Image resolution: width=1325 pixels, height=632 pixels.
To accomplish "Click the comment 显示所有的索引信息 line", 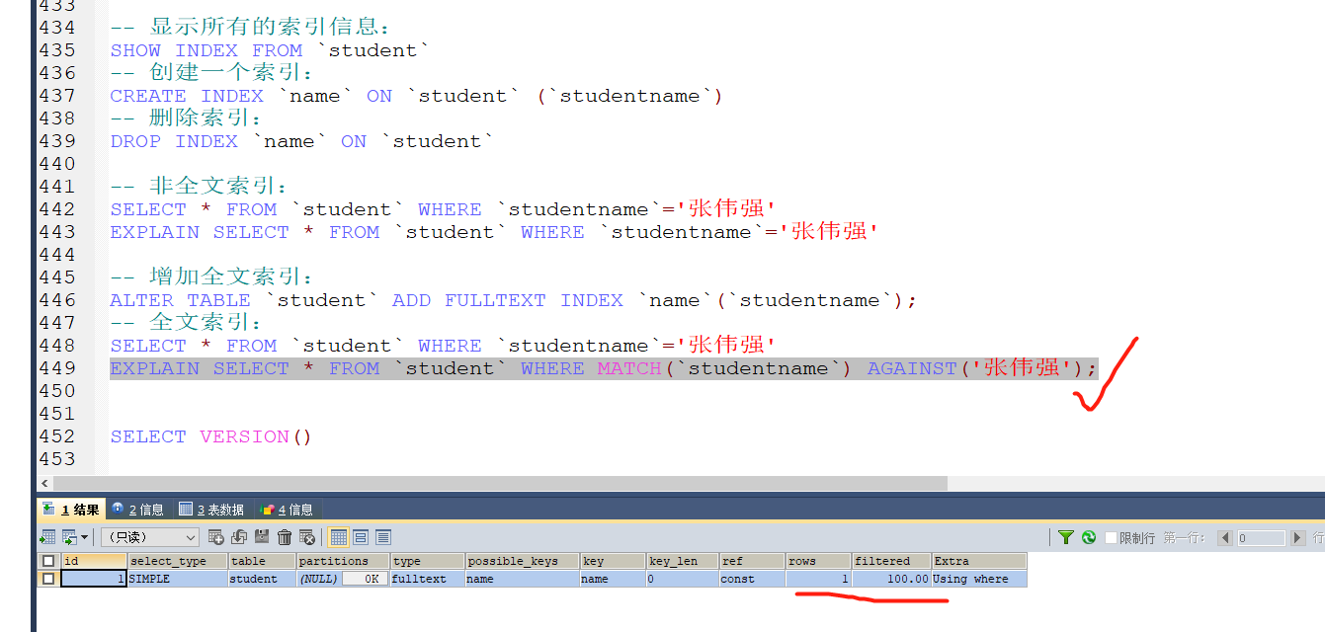I will [250, 28].
